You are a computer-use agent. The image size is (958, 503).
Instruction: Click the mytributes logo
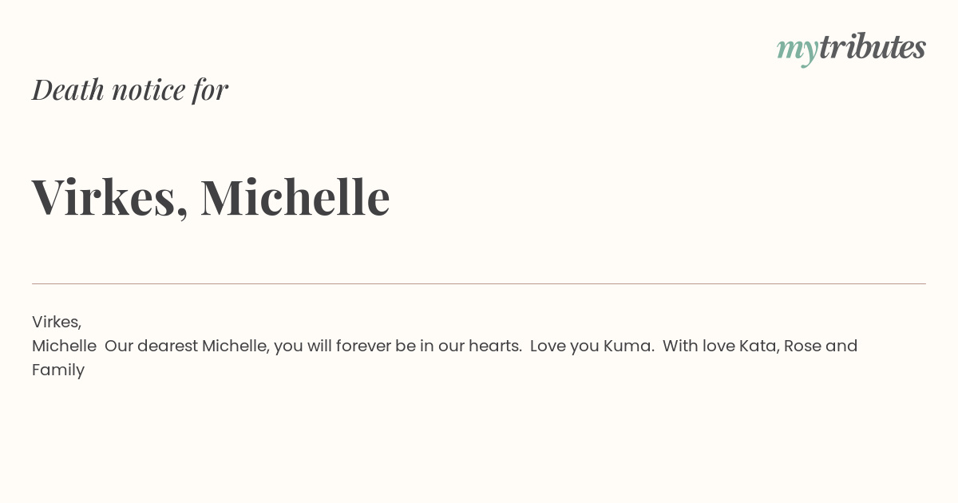point(851,49)
